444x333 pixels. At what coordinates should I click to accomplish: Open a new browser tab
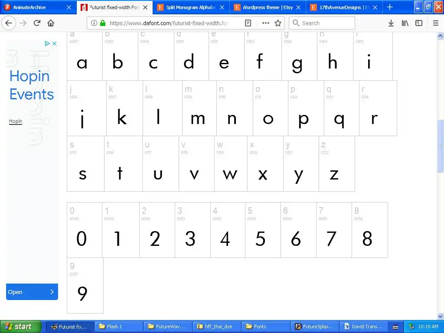[x=390, y=7]
